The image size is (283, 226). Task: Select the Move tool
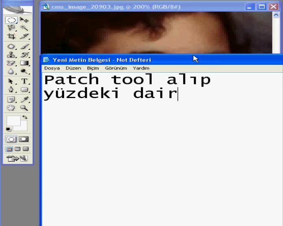[x=24, y=20]
